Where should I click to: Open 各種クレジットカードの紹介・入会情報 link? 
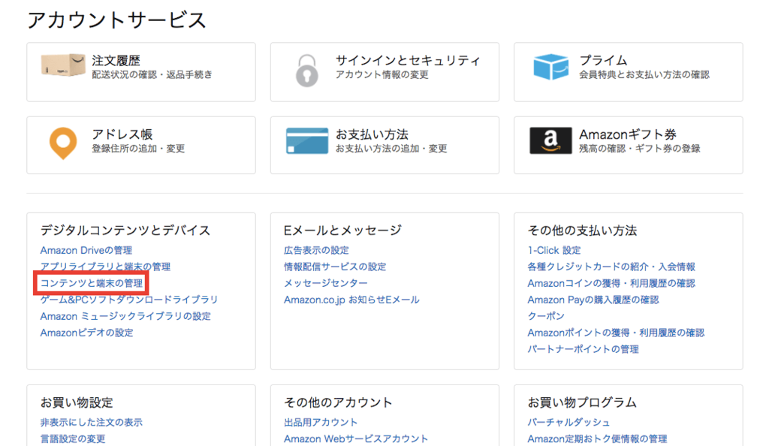tap(611, 267)
